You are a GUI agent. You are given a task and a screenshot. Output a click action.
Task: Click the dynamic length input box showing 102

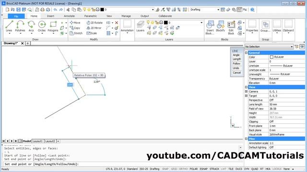70,85
